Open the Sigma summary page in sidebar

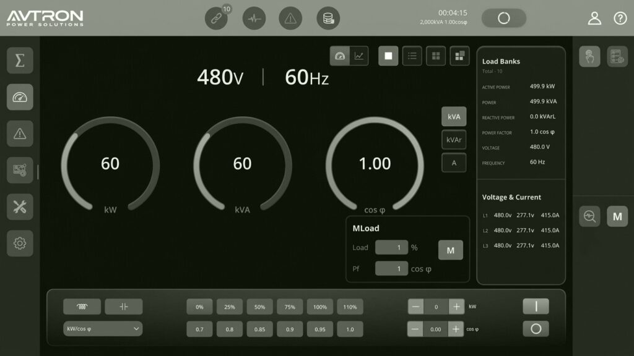pyautogui.click(x=20, y=61)
